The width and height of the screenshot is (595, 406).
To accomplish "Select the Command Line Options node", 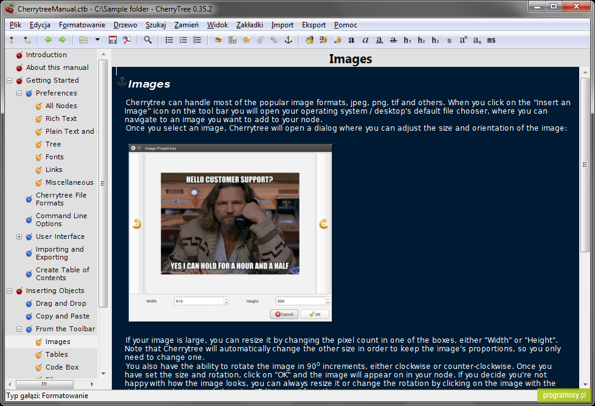I will 61,219.
